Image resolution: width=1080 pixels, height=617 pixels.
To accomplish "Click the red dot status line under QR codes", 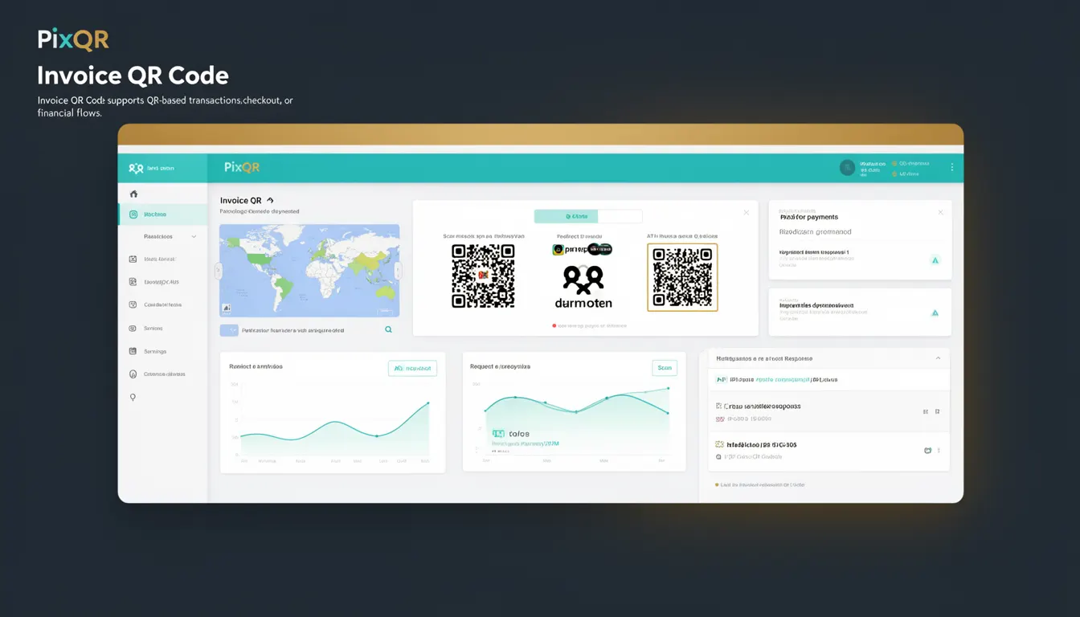I will [589, 326].
